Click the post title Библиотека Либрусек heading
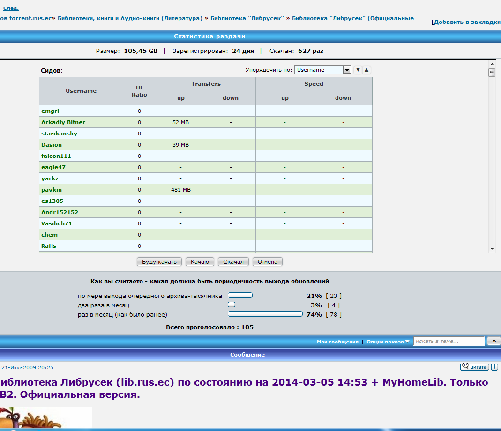The width and height of the screenshot is (501, 431). 244,388
